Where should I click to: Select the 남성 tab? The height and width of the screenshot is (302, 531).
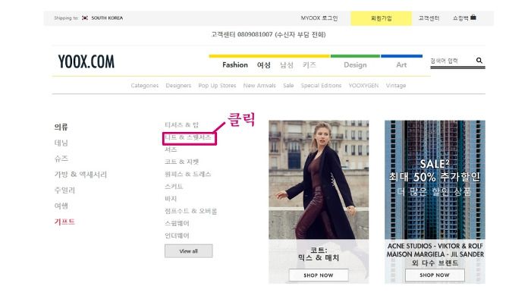[x=287, y=64]
